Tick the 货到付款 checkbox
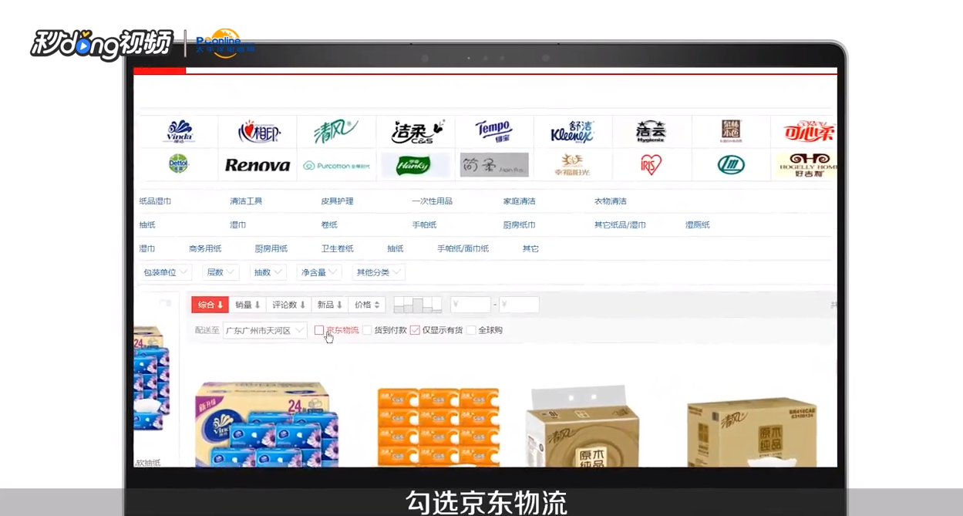This screenshot has height=516, width=963. pos(367,330)
